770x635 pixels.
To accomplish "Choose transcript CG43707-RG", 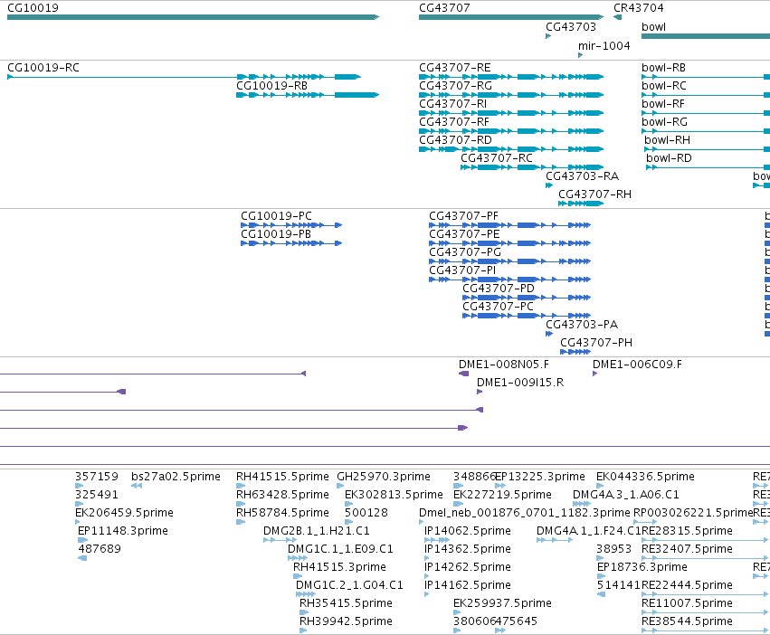I will [x=511, y=95].
